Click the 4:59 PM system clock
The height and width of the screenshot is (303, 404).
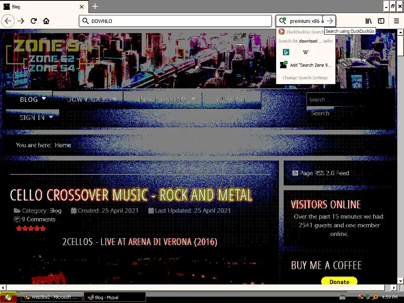coord(389,297)
